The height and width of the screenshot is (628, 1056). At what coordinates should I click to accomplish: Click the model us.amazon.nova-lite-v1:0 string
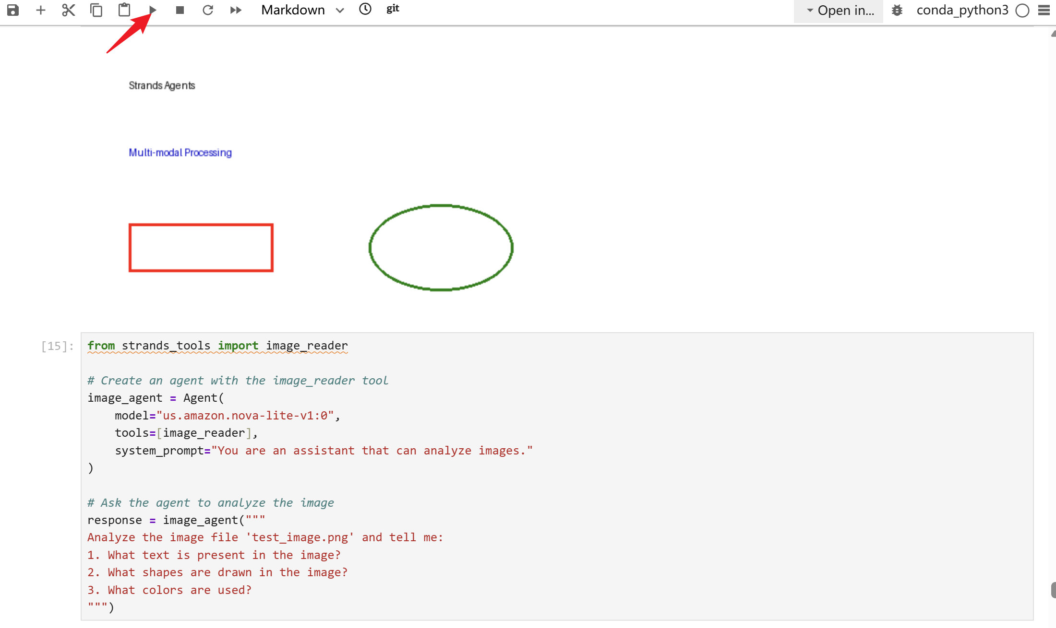coord(245,416)
